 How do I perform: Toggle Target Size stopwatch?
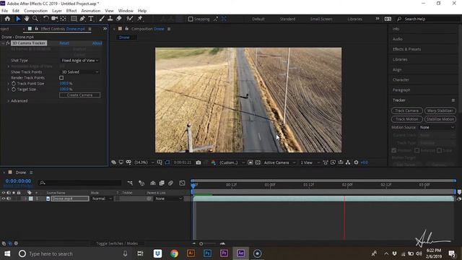point(14,90)
